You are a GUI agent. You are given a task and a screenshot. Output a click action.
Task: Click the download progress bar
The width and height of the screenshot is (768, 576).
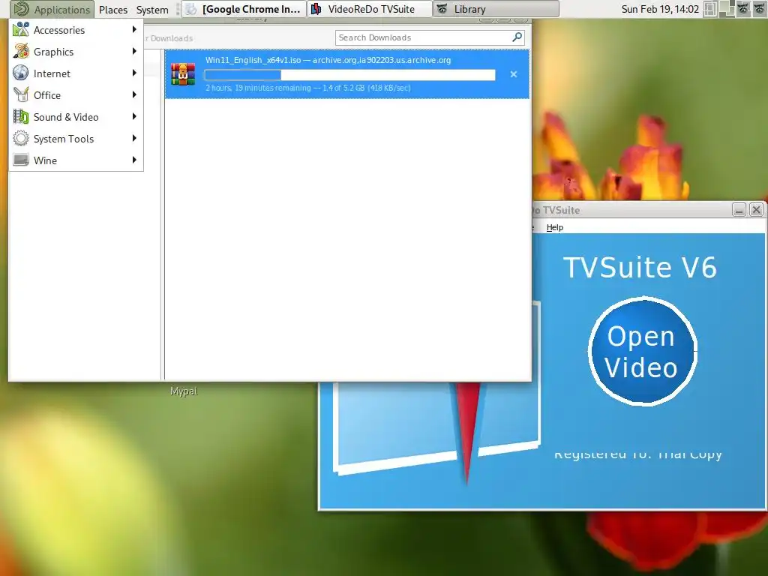click(349, 75)
